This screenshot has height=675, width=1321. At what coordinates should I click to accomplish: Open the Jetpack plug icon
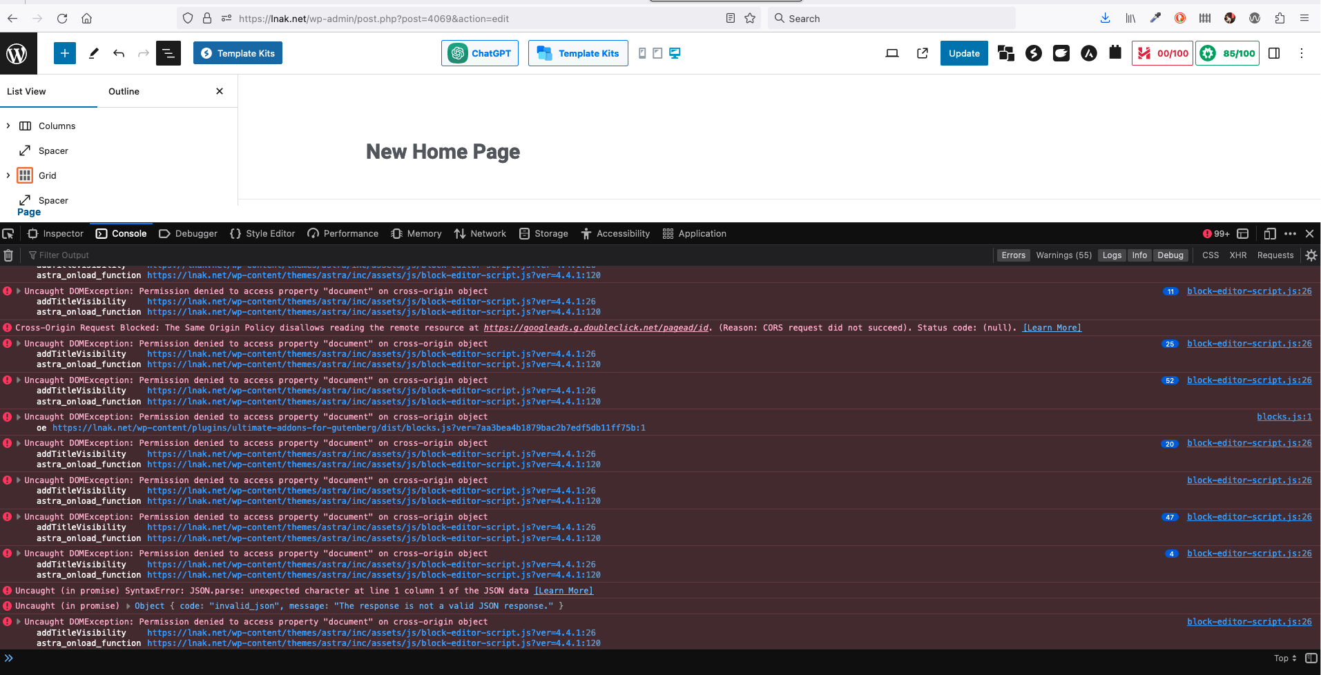click(x=1115, y=52)
